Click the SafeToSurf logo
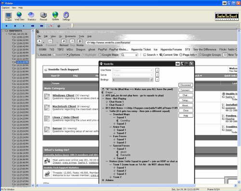241x191 pixels. (227, 16)
